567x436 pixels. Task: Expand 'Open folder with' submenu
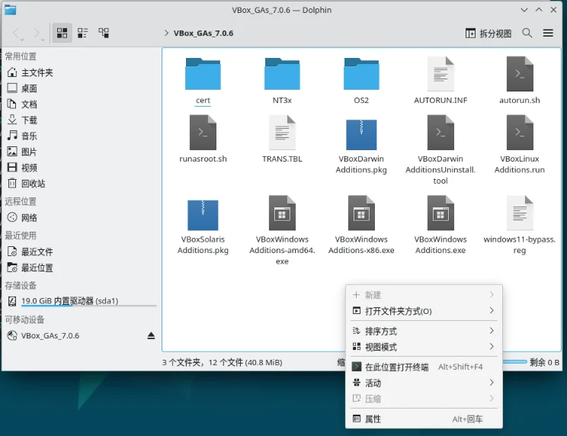point(424,311)
